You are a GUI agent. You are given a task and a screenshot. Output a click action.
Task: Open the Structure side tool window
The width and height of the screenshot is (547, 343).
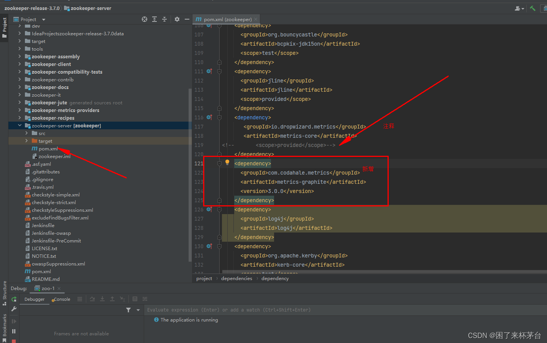tap(4, 293)
